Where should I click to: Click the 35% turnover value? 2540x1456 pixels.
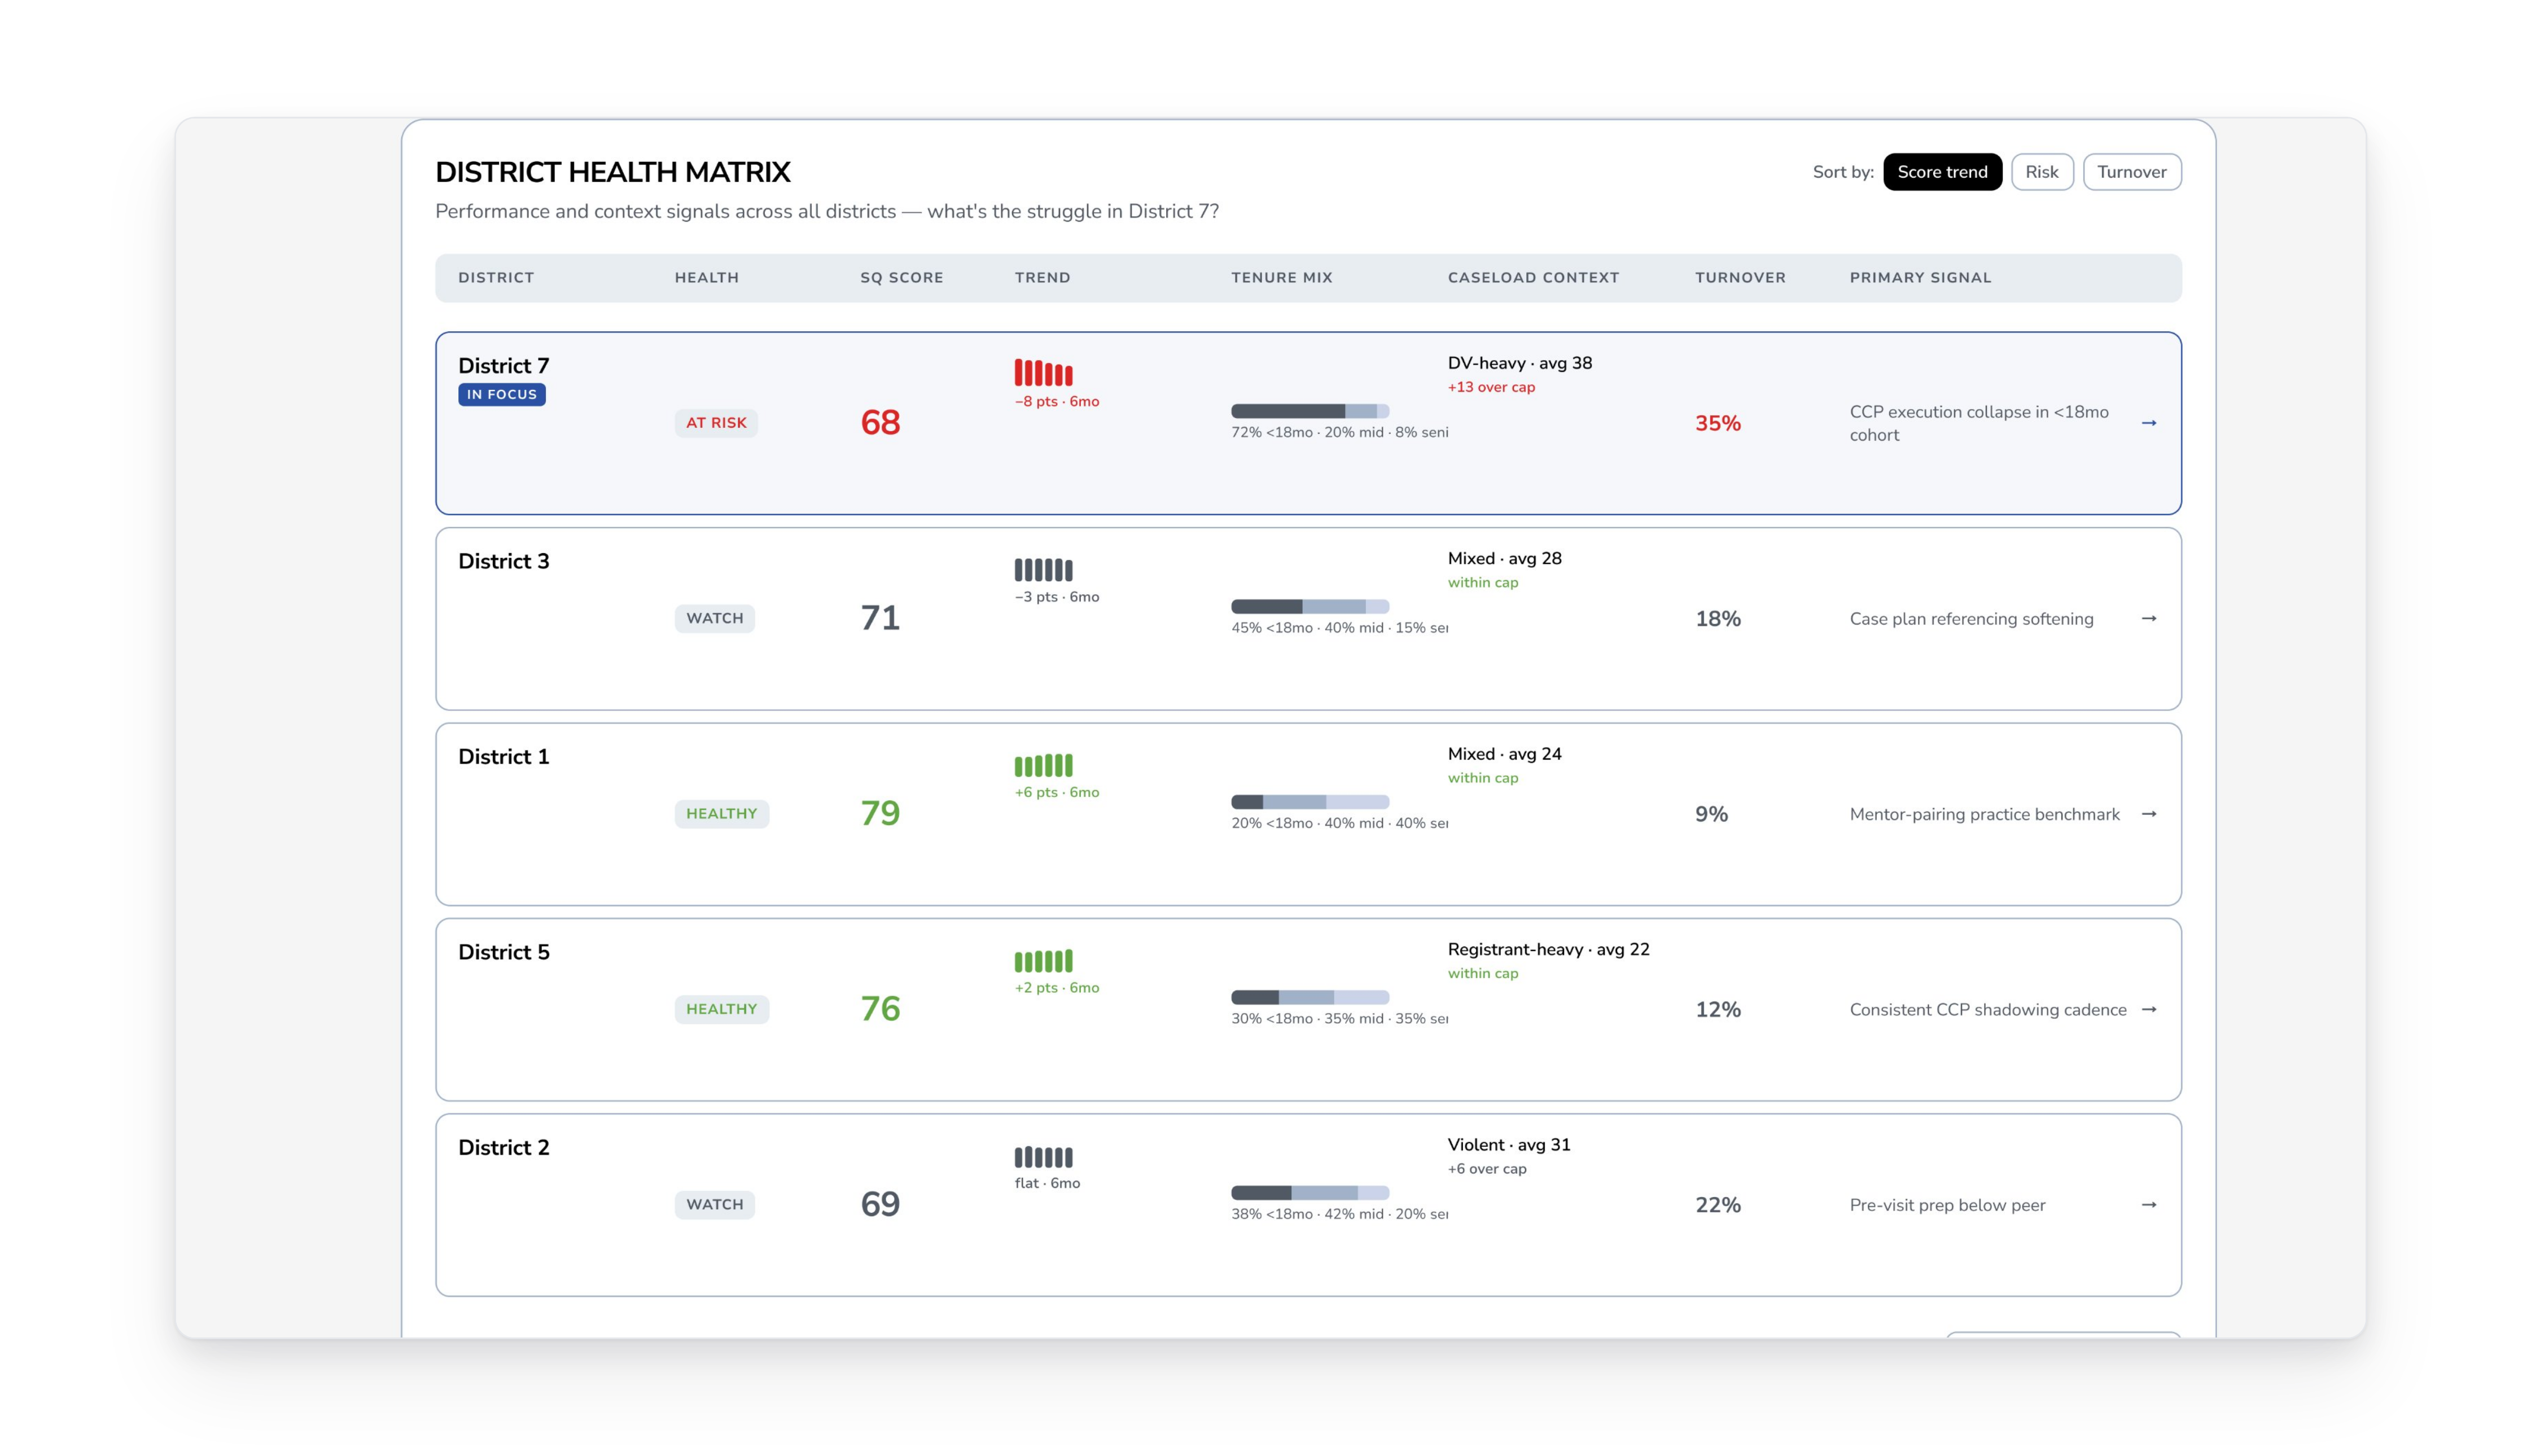click(1717, 423)
